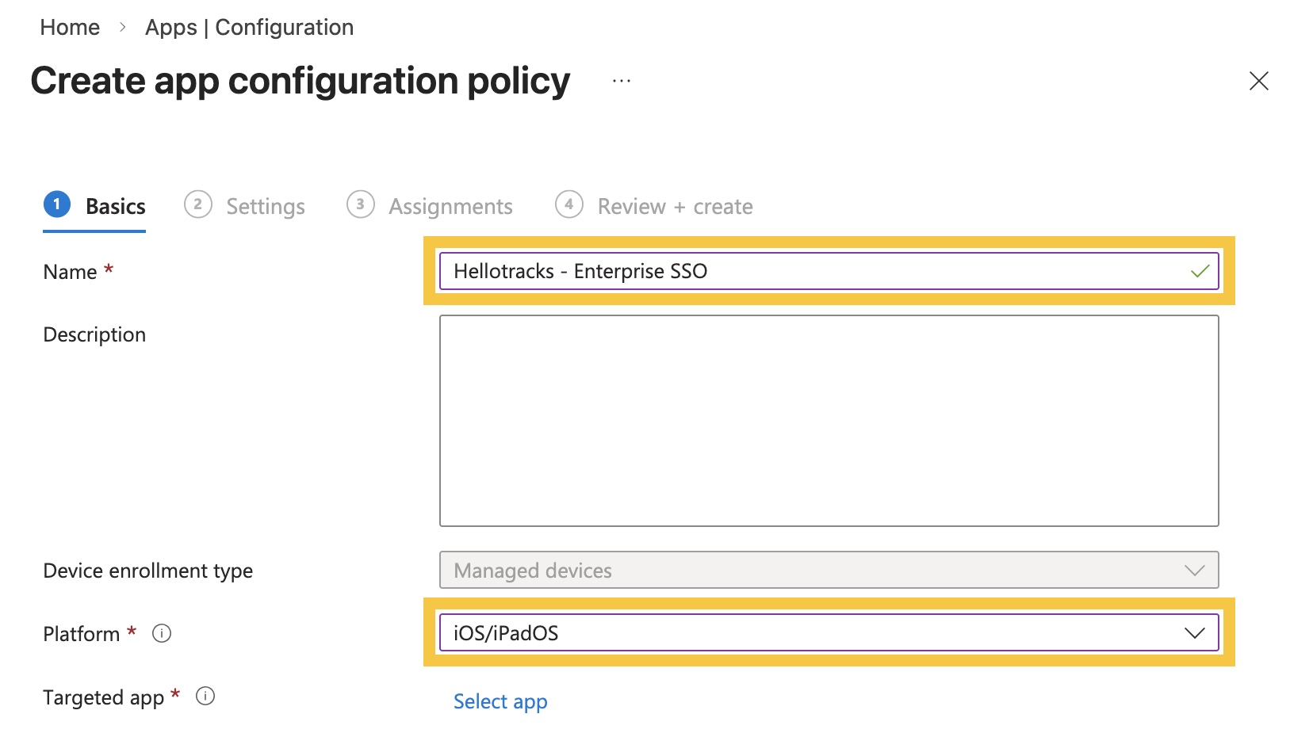Click the Platform info icon

tap(162, 633)
